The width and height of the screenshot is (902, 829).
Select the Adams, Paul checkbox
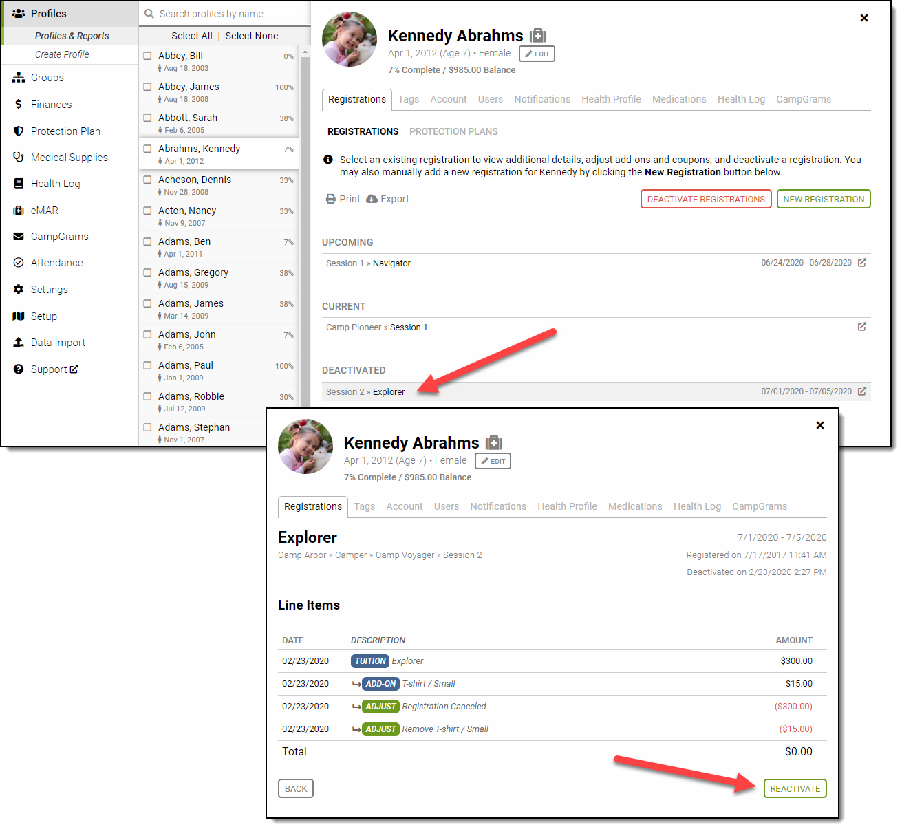click(147, 365)
